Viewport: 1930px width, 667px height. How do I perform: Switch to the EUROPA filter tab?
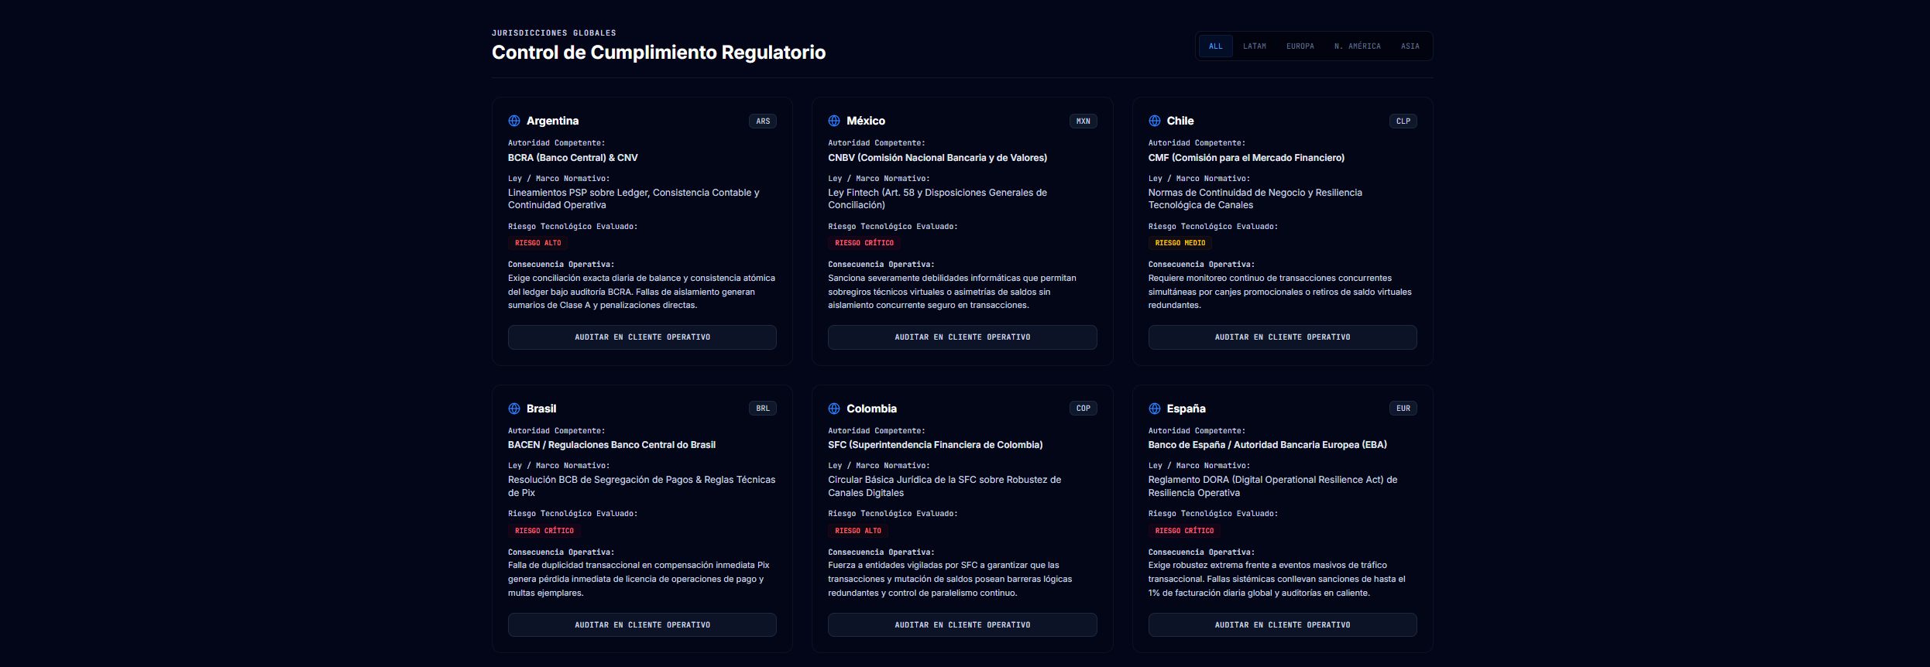point(1300,46)
